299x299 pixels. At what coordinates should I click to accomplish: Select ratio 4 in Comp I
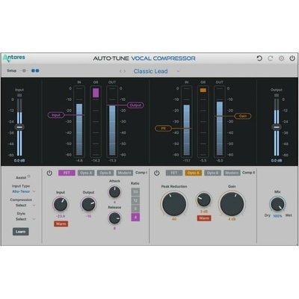(x=135, y=218)
